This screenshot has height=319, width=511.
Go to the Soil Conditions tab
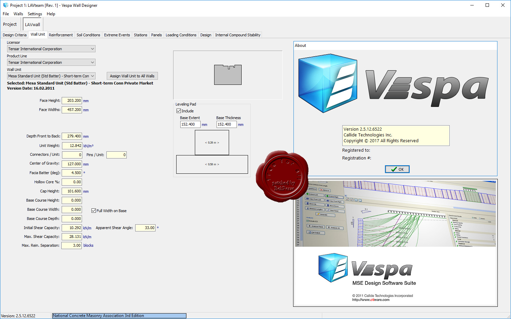(88, 35)
